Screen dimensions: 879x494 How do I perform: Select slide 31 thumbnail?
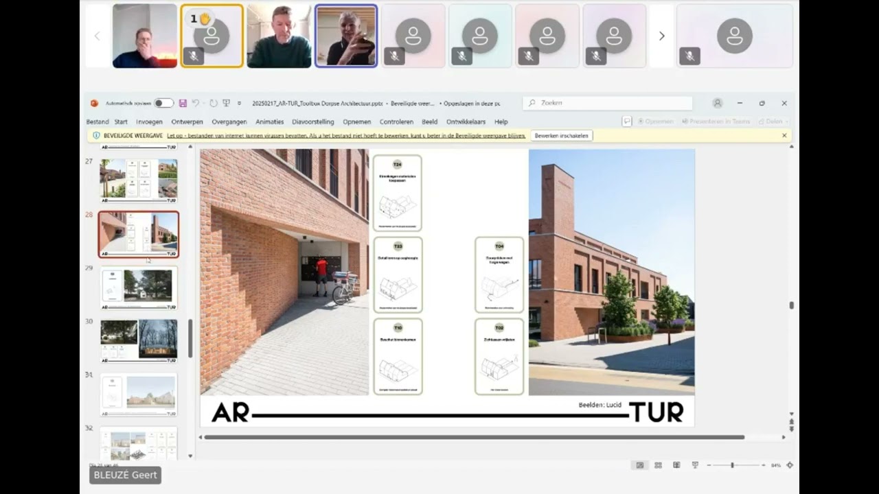point(139,394)
